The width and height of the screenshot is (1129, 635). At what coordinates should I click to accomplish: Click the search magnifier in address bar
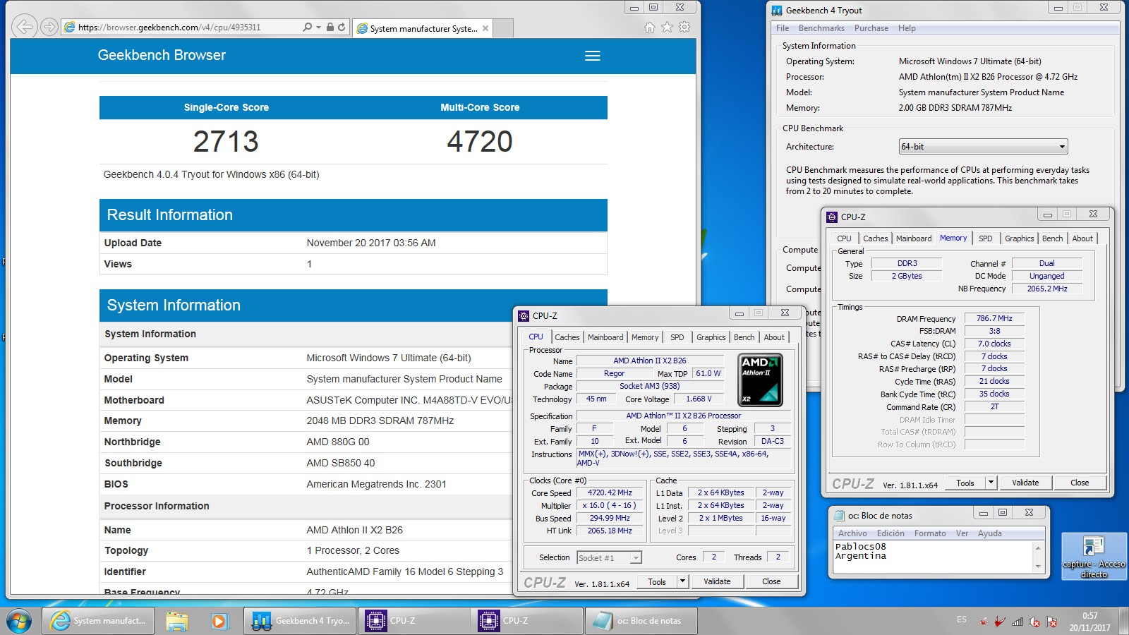coord(307,27)
